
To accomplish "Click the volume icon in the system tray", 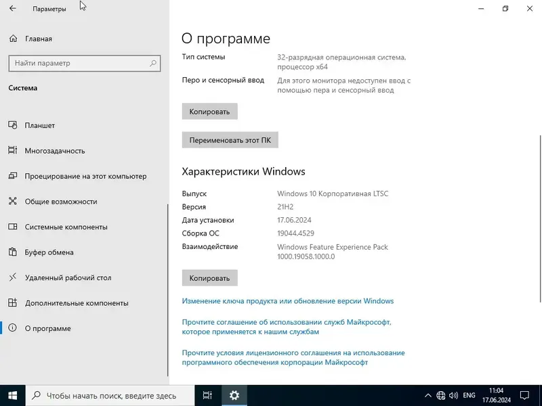I will pos(453,394).
